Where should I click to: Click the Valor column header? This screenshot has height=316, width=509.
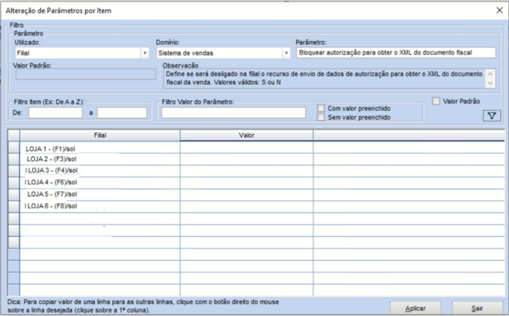click(247, 136)
